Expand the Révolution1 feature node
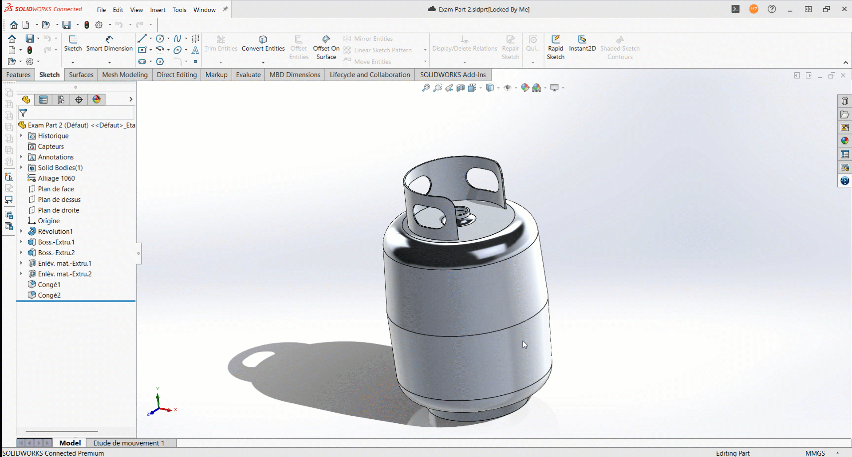The image size is (852, 457). coord(21,231)
